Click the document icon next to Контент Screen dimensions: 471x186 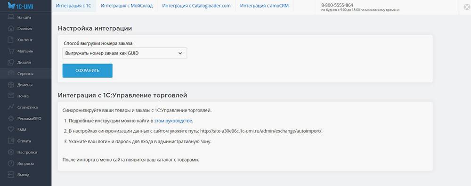pyautogui.click(x=11, y=40)
